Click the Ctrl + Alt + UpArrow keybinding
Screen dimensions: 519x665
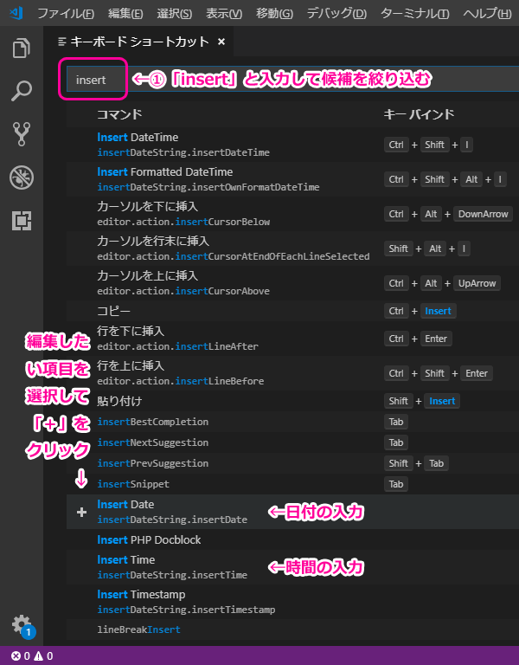click(442, 283)
